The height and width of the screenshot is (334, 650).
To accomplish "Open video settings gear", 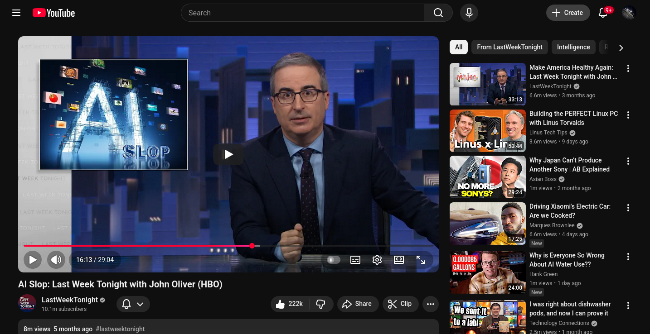I will [377, 260].
